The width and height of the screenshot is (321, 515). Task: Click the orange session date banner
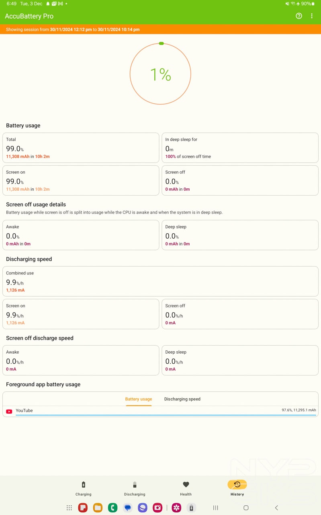point(160,29)
